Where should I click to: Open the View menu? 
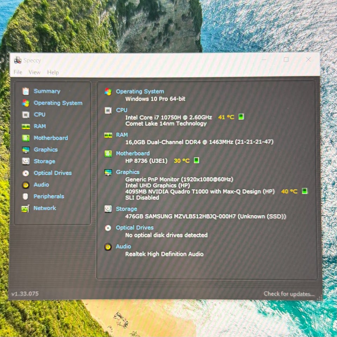35,72
